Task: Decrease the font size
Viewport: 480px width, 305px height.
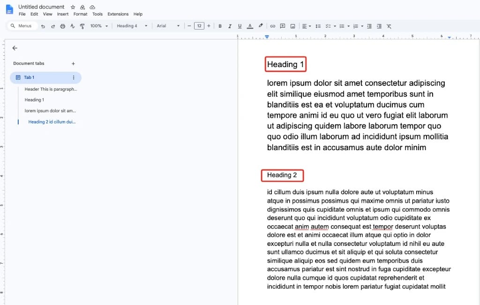Action: [x=189, y=26]
